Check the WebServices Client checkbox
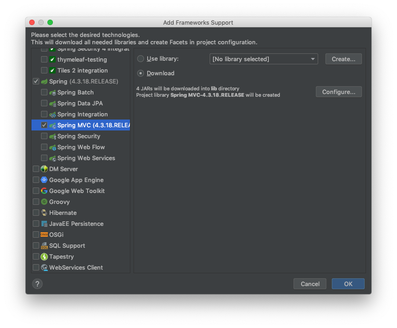Viewport: 397px width, 328px height. (x=36, y=268)
